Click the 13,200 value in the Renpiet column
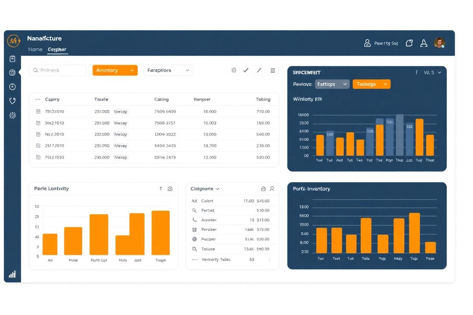Screen dimensions: 473x315 coord(210,146)
